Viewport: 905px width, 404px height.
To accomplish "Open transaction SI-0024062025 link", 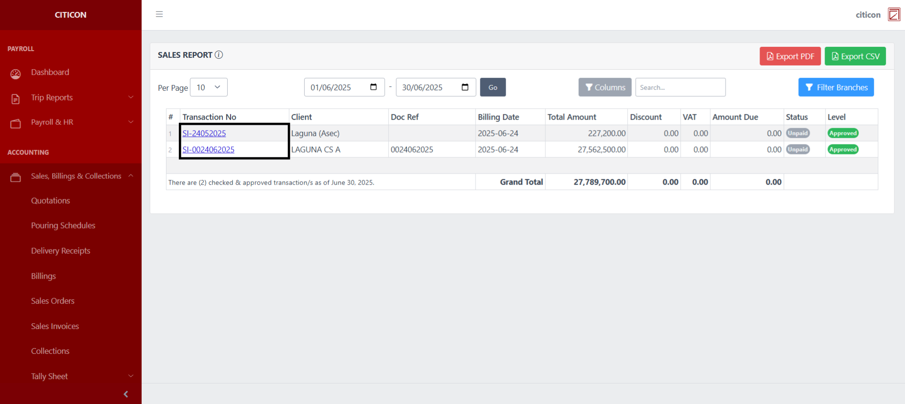I will click(x=209, y=150).
